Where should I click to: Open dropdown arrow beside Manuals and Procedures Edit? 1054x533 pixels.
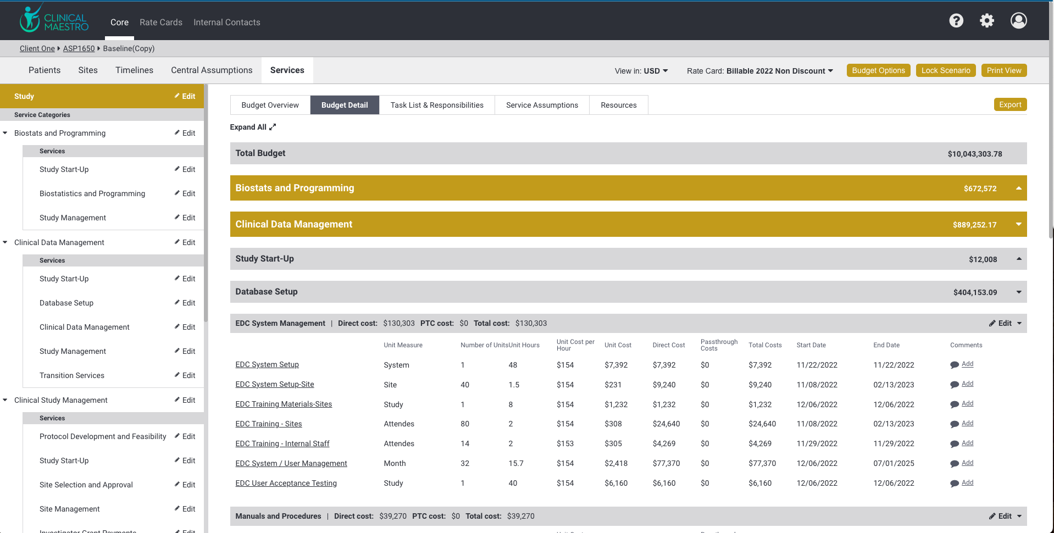[1019, 516]
